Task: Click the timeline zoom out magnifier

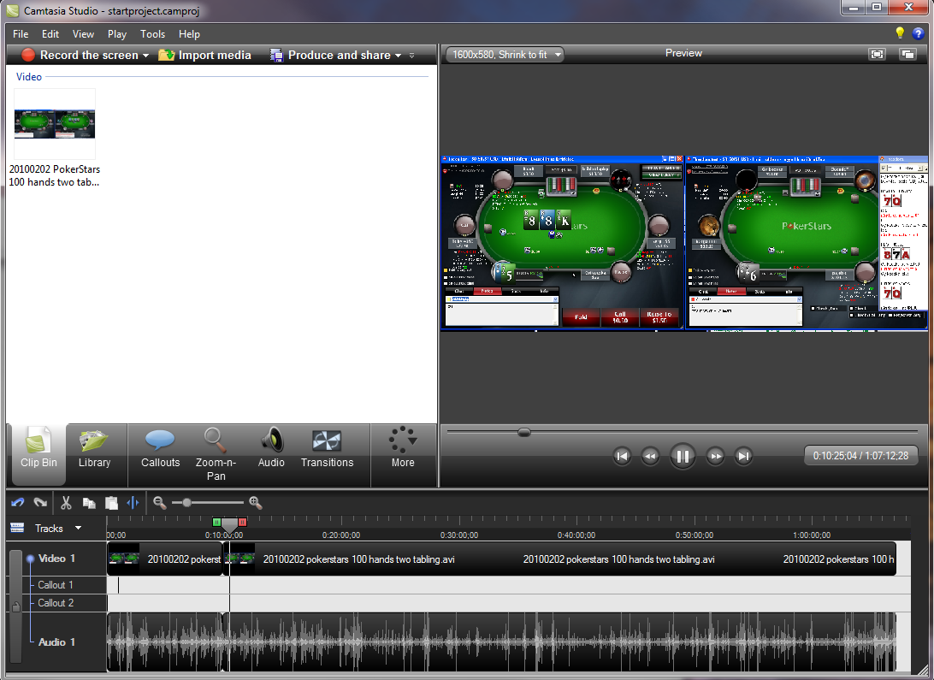Action: coord(159,503)
